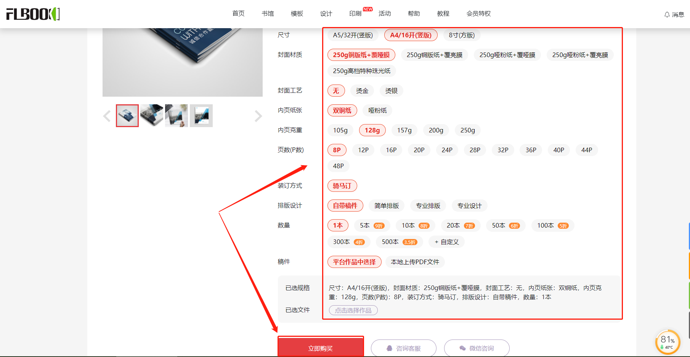Set cover craft to 无
Viewport: 690px width, 357px height.
[336, 91]
